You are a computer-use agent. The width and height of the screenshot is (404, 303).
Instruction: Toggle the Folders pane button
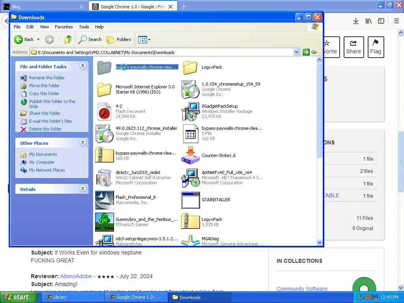119,39
